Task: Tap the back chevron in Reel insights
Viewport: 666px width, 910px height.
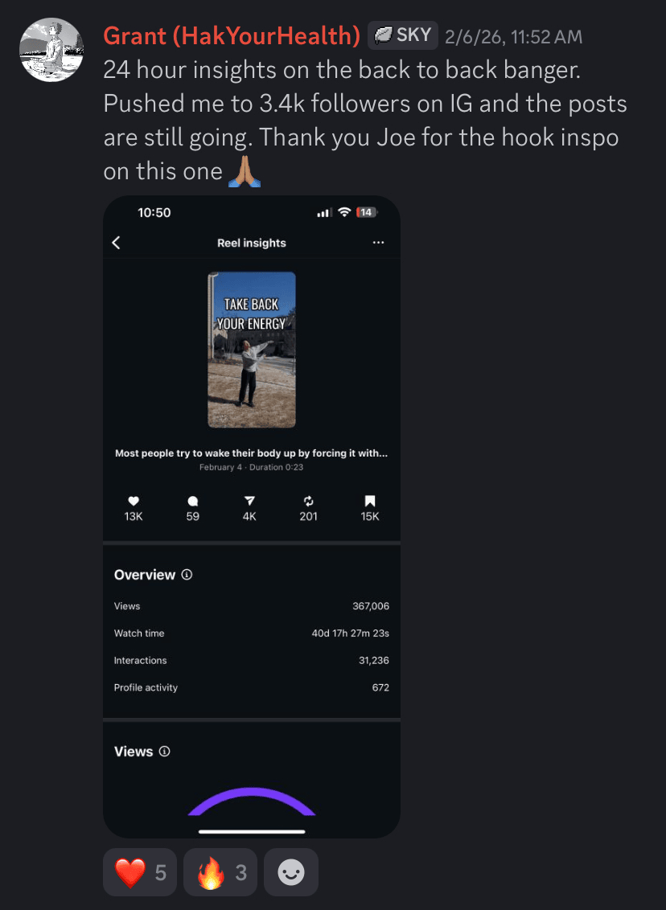Action: pyautogui.click(x=116, y=243)
